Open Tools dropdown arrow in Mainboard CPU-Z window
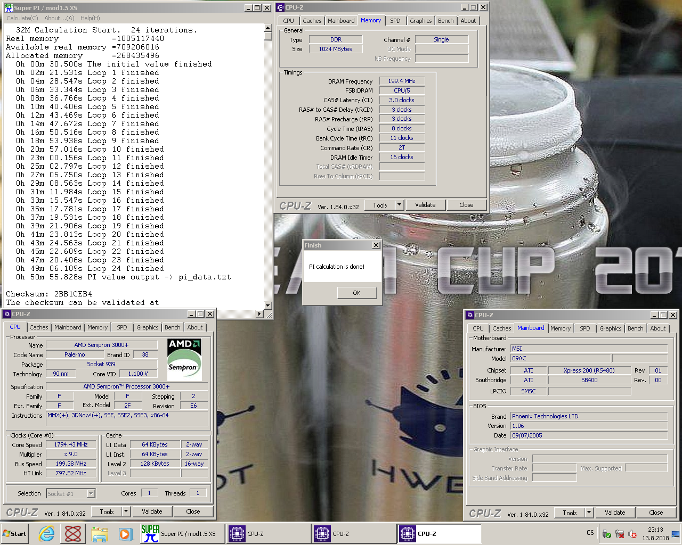This screenshot has height=545, width=682. 589,513
